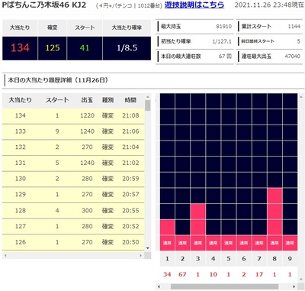This screenshot has height=291, width=305.
Task: Open the 遊技説明はこちら link
Action: click(x=194, y=5)
